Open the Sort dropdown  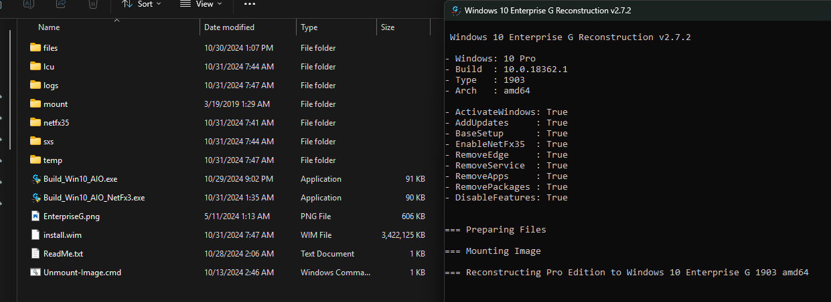coord(141,4)
